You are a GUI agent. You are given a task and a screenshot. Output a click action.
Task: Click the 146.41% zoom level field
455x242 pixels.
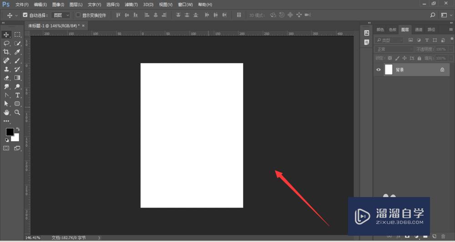point(33,237)
